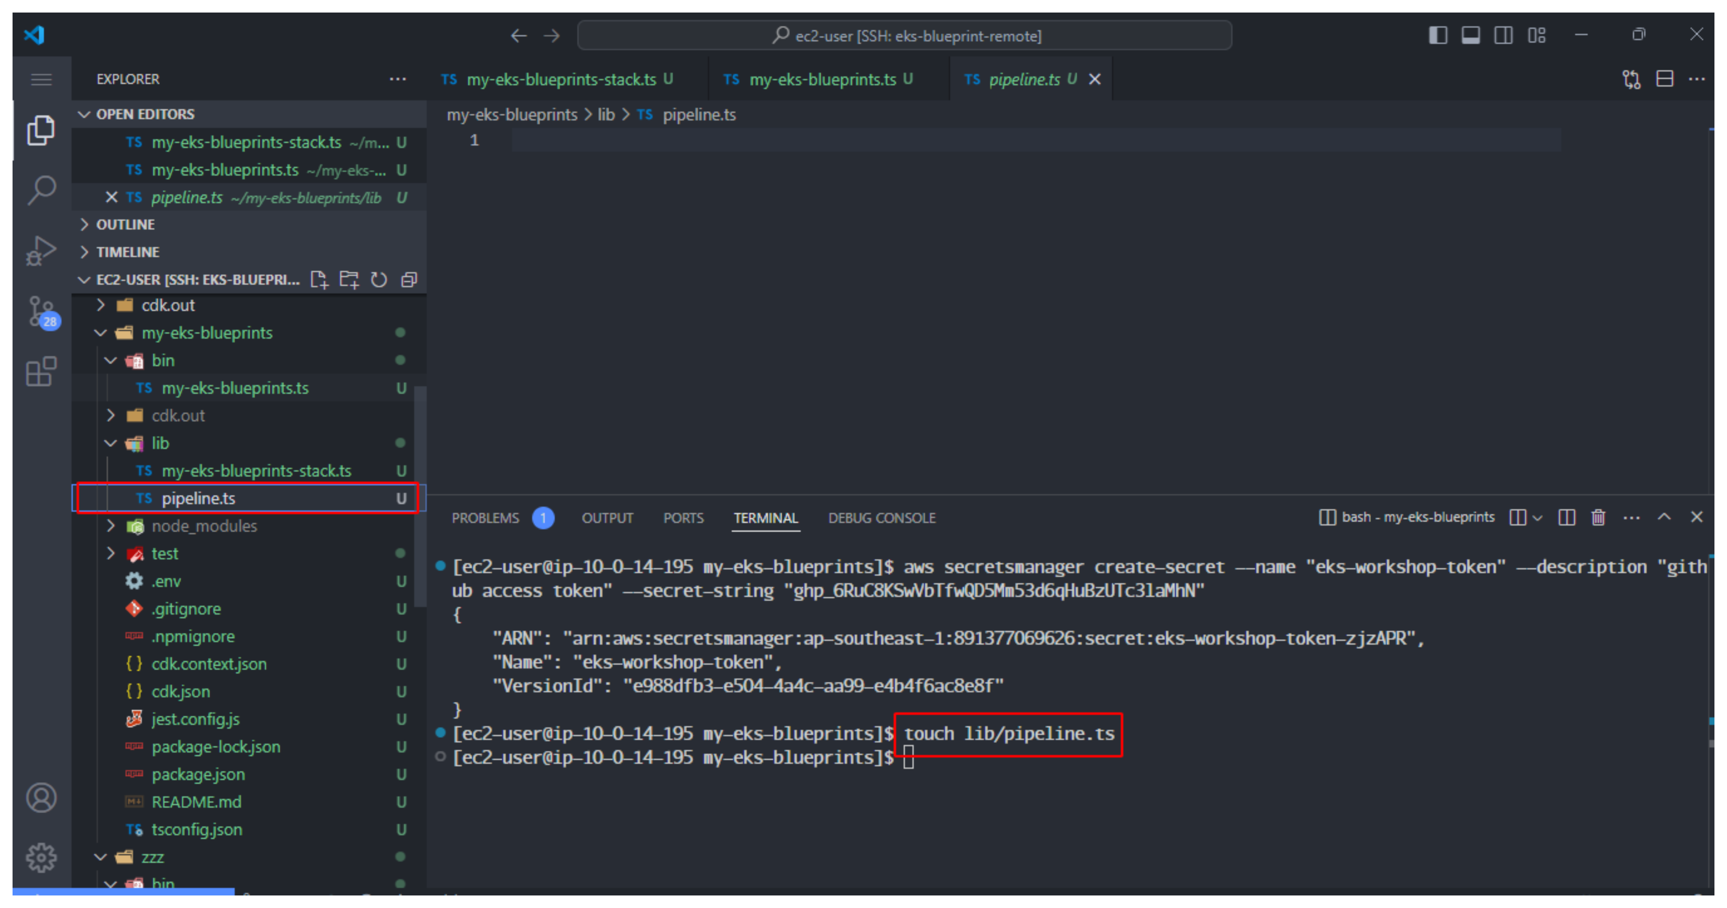The height and width of the screenshot is (908, 1727).
Task: Open editor More Actions ellipsis
Action: coord(1697,80)
